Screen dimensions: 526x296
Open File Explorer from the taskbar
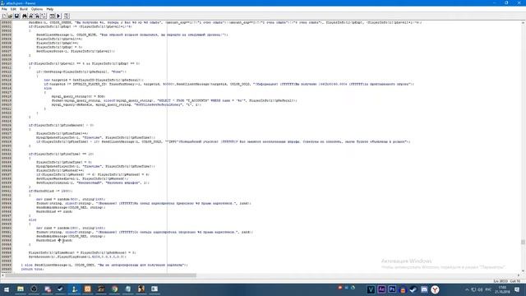(x=21, y=289)
